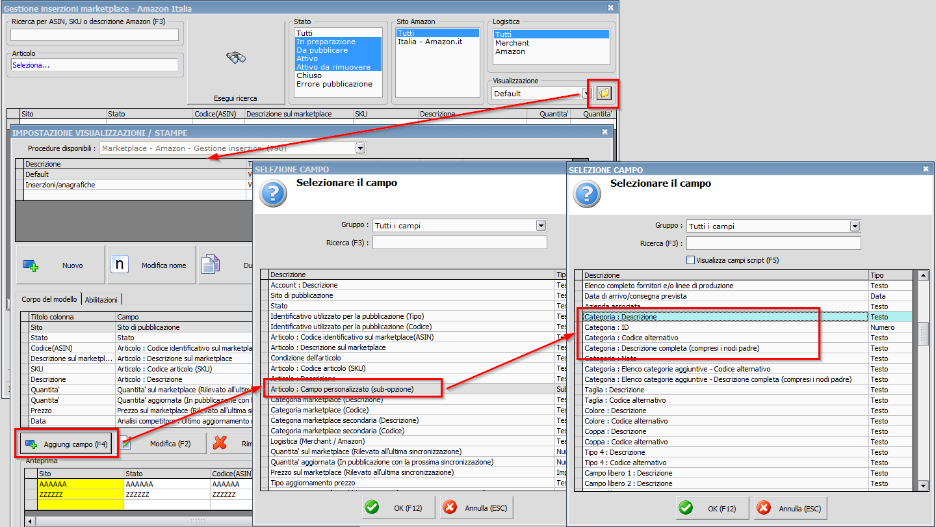Open the visualization settings folder icon
Screen dimensions: 936x527
tap(604, 94)
